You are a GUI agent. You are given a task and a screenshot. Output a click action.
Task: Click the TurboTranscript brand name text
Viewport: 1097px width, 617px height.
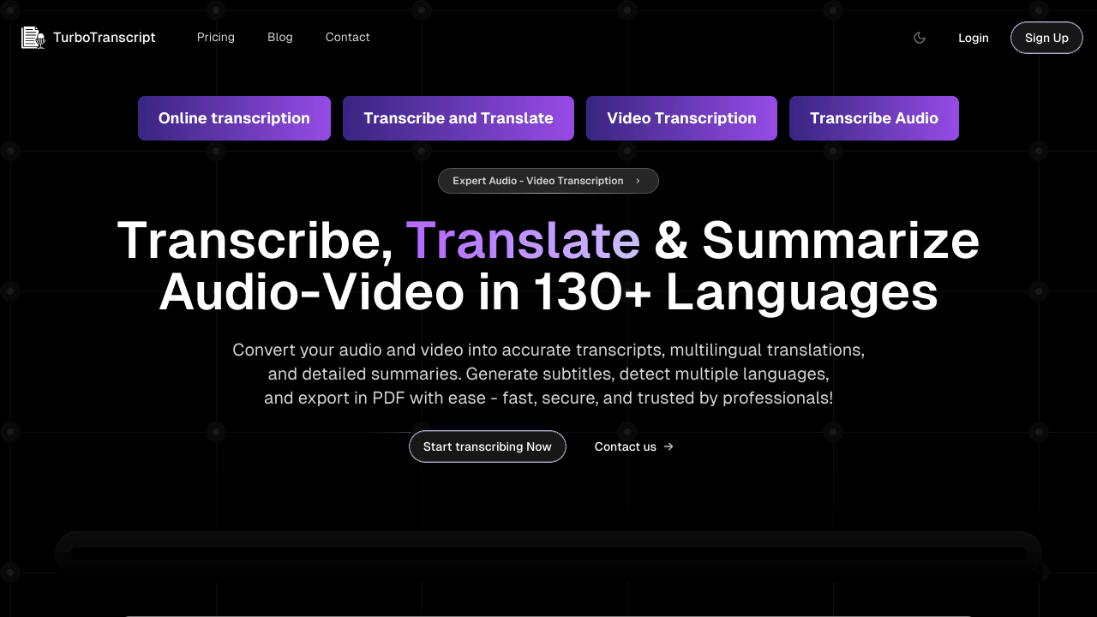105,37
